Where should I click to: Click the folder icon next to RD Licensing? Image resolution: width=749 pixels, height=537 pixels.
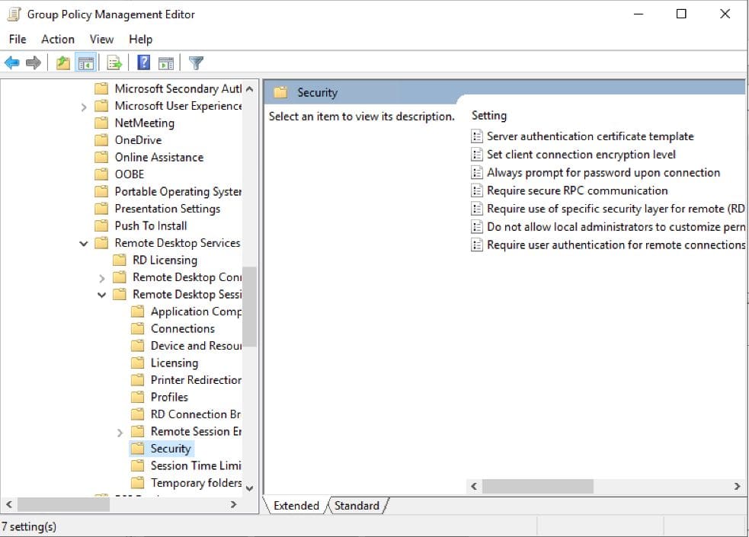pyautogui.click(x=120, y=261)
